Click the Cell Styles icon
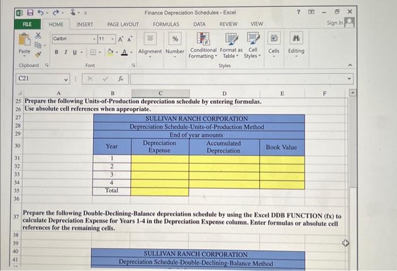 click(x=253, y=38)
